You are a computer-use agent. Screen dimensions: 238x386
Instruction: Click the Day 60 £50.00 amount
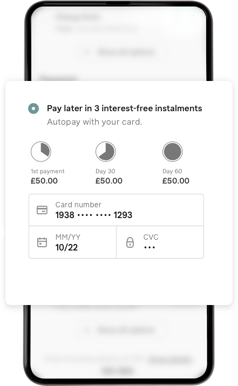coord(176,181)
